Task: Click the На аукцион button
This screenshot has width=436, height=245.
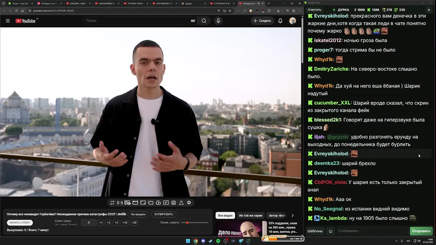Action: click(x=138, y=214)
